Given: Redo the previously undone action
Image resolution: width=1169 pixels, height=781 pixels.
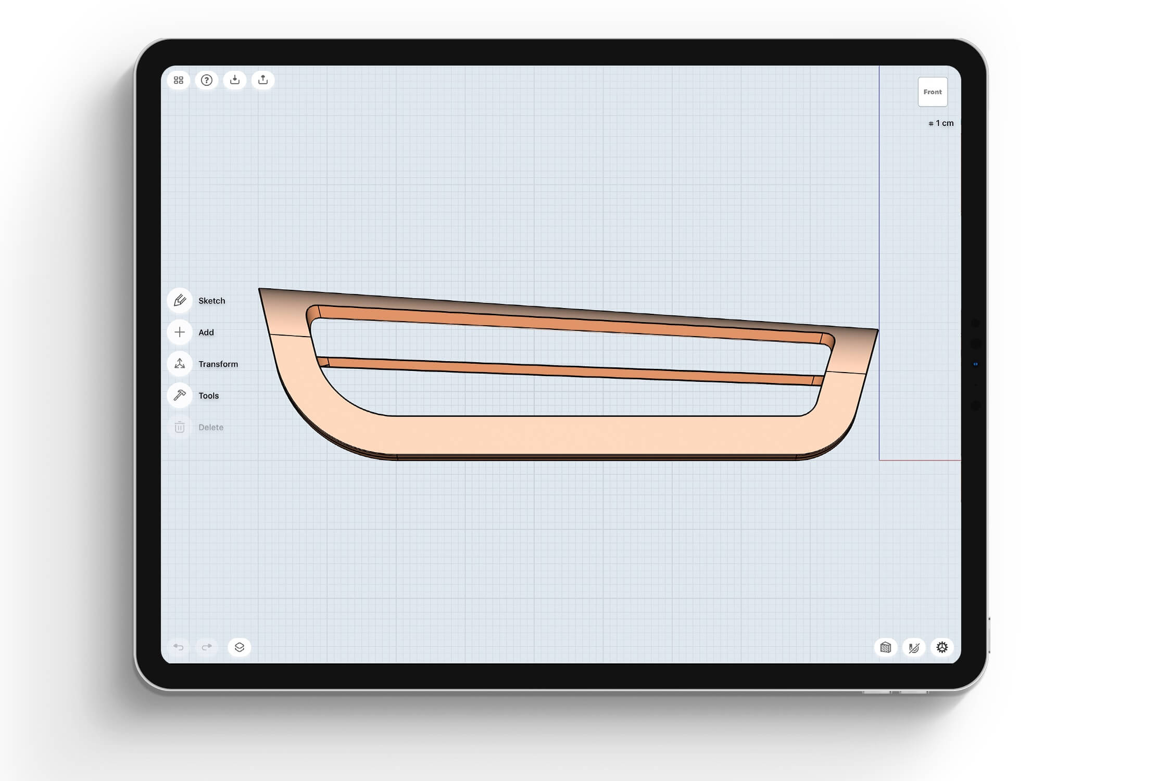Looking at the screenshot, I should [206, 648].
